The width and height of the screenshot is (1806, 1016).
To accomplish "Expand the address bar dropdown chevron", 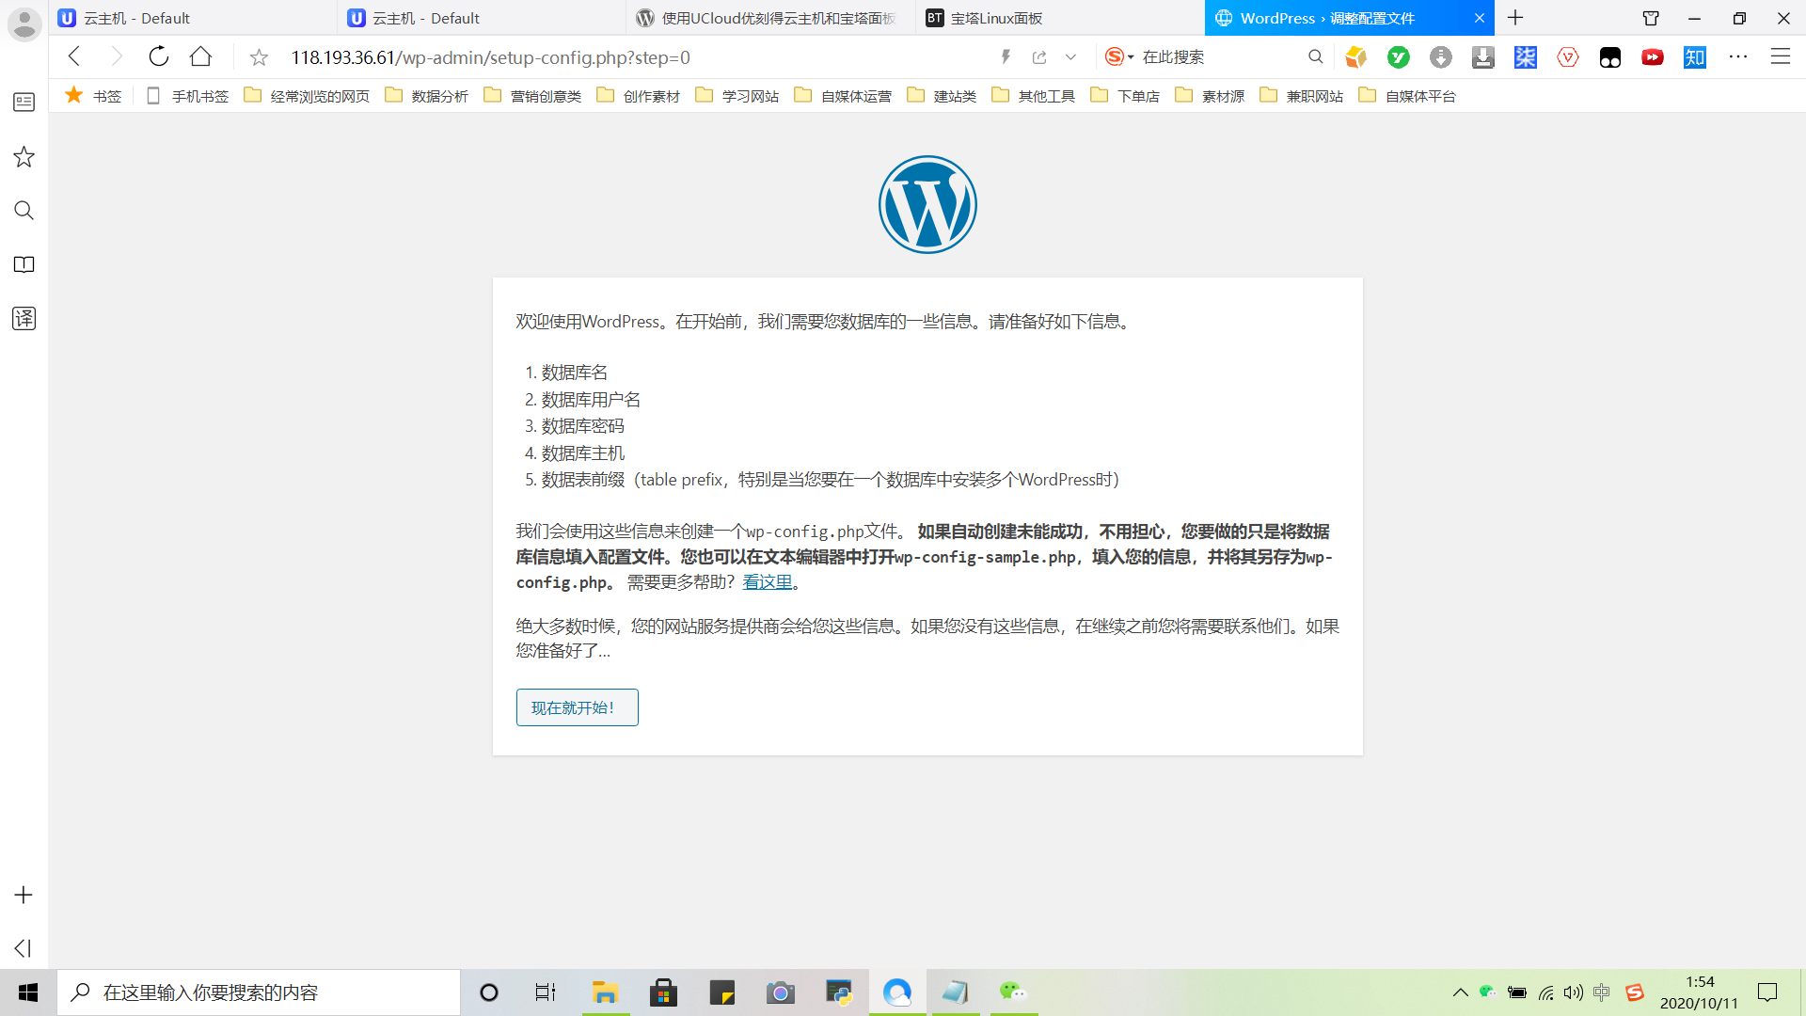I will (1070, 57).
